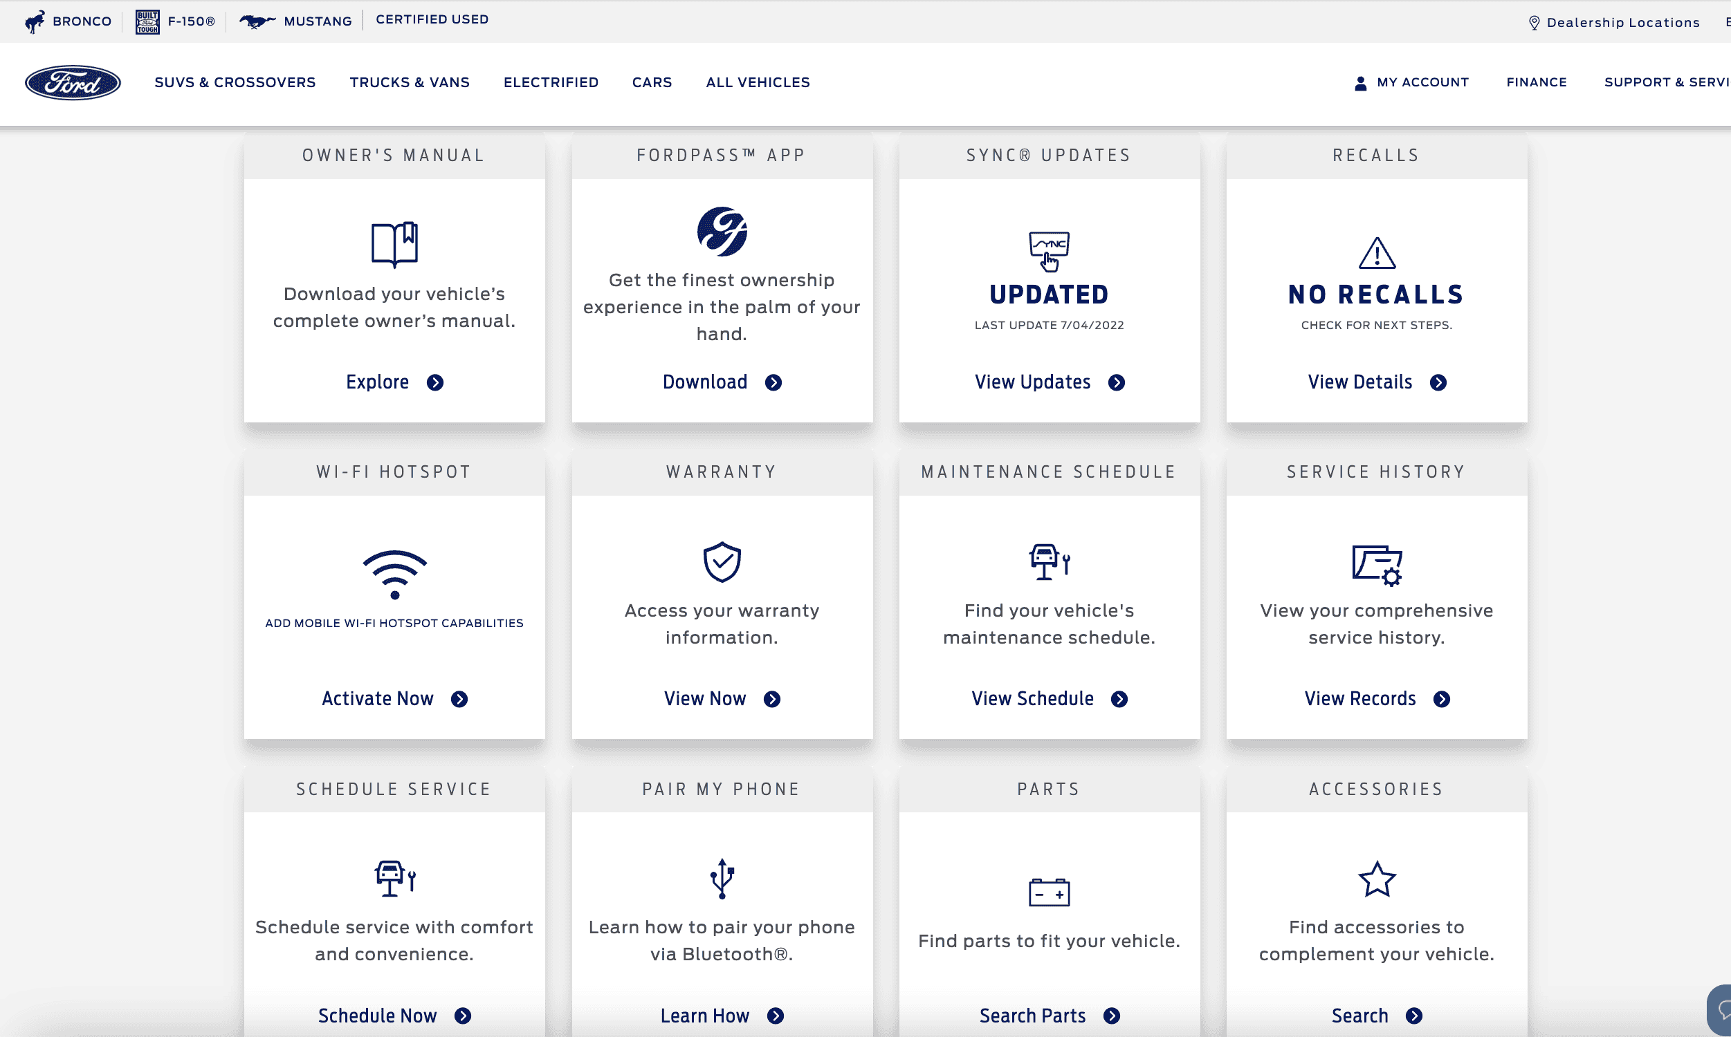Image resolution: width=1731 pixels, height=1037 pixels.
Task: Click the Ford oval logo
Action: [x=73, y=82]
